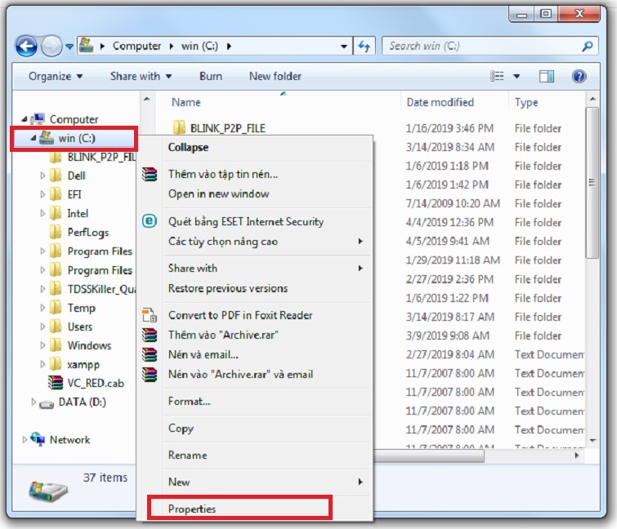Open address bar history dropdown arrow
This screenshot has width=617, height=529.
click(343, 47)
